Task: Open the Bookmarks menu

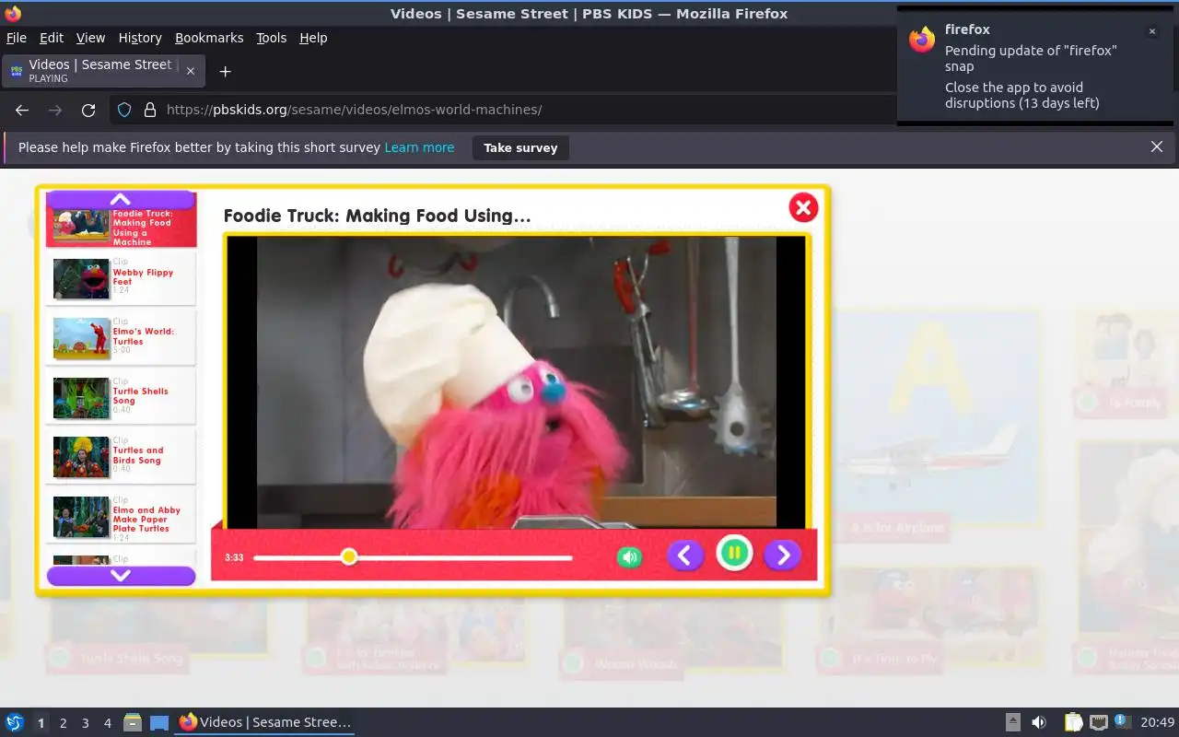Action: [x=209, y=38]
